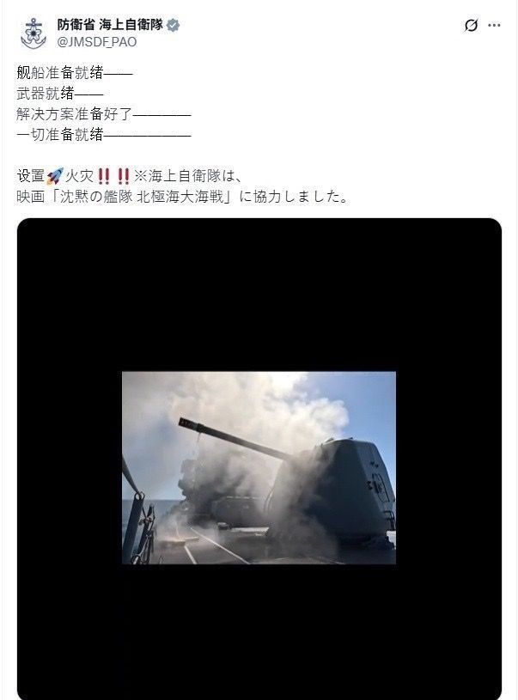Click the line 武器就绪
The height and width of the screenshot is (700, 518).
(60, 94)
